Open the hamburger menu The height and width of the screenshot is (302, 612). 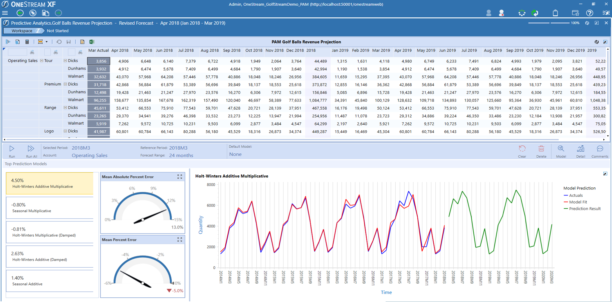[x=5, y=13]
